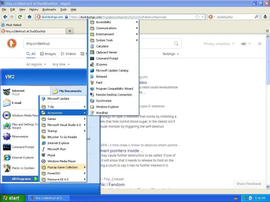The height and width of the screenshot is (202, 270).
Task: Click Synchronize
Action: 114,101
